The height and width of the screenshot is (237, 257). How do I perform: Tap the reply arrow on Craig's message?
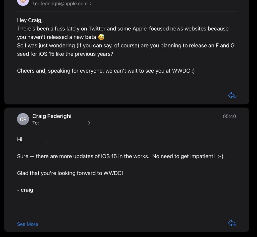tap(232, 223)
